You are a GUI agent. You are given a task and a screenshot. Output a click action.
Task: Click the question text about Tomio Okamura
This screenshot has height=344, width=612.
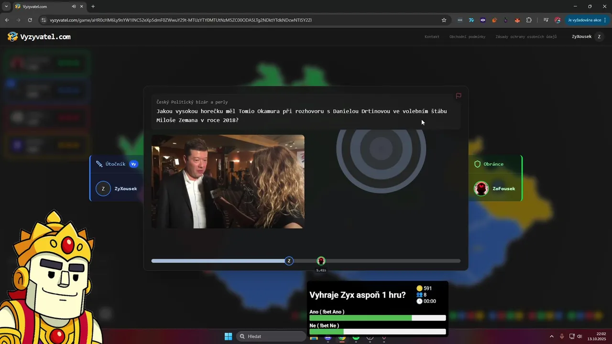(x=302, y=116)
